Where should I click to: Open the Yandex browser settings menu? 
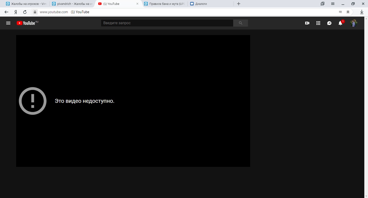333,4
